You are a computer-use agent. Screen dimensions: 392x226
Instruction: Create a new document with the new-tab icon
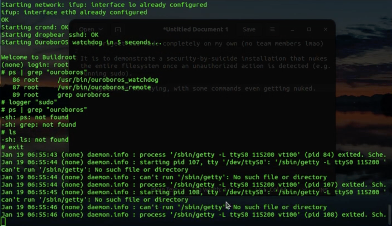click(x=118, y=30)
